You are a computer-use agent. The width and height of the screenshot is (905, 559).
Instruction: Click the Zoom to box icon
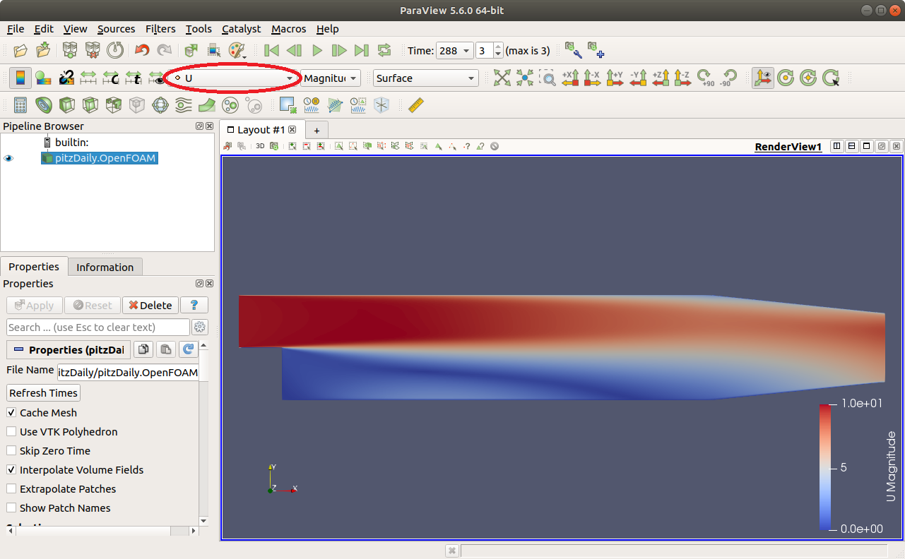tap(547, 78)
